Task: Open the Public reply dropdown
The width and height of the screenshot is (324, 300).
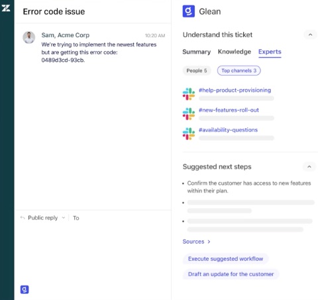Action: coord(64,218)
